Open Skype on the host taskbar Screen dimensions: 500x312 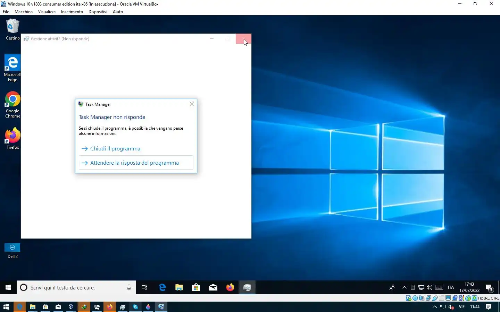tap(135, 307)
